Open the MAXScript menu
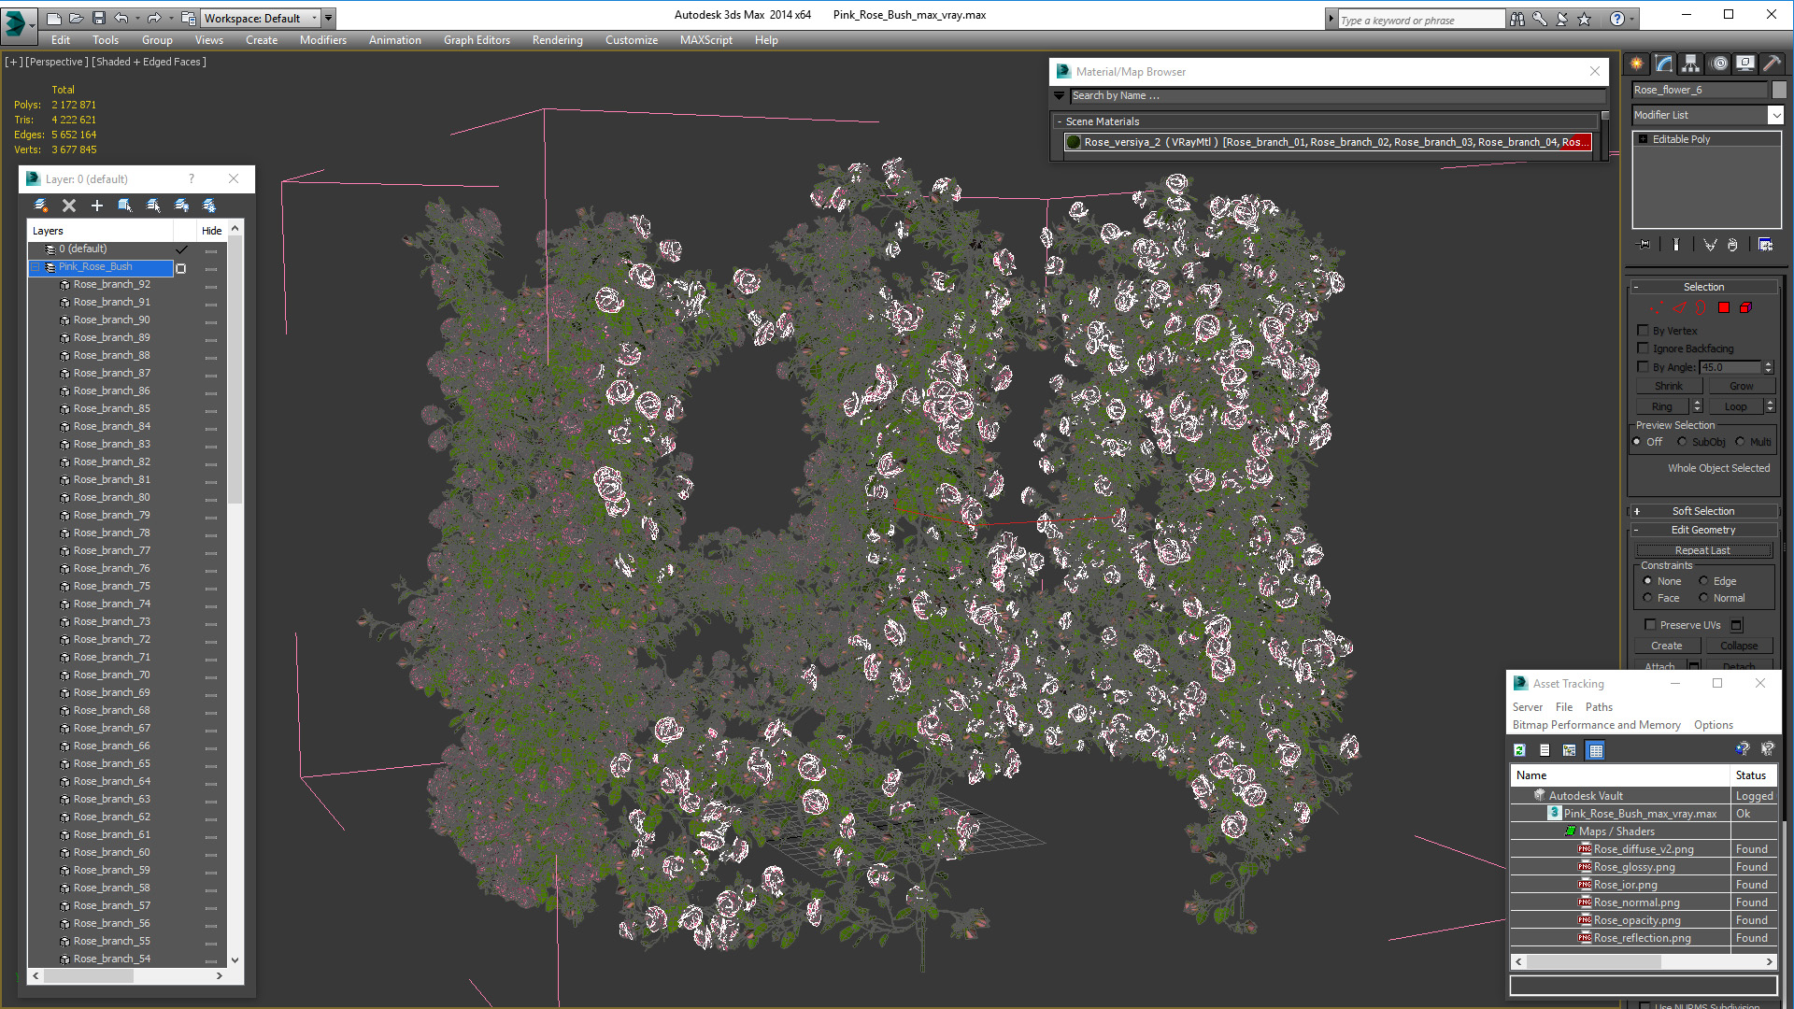1794x1009 pixels. 705,40
